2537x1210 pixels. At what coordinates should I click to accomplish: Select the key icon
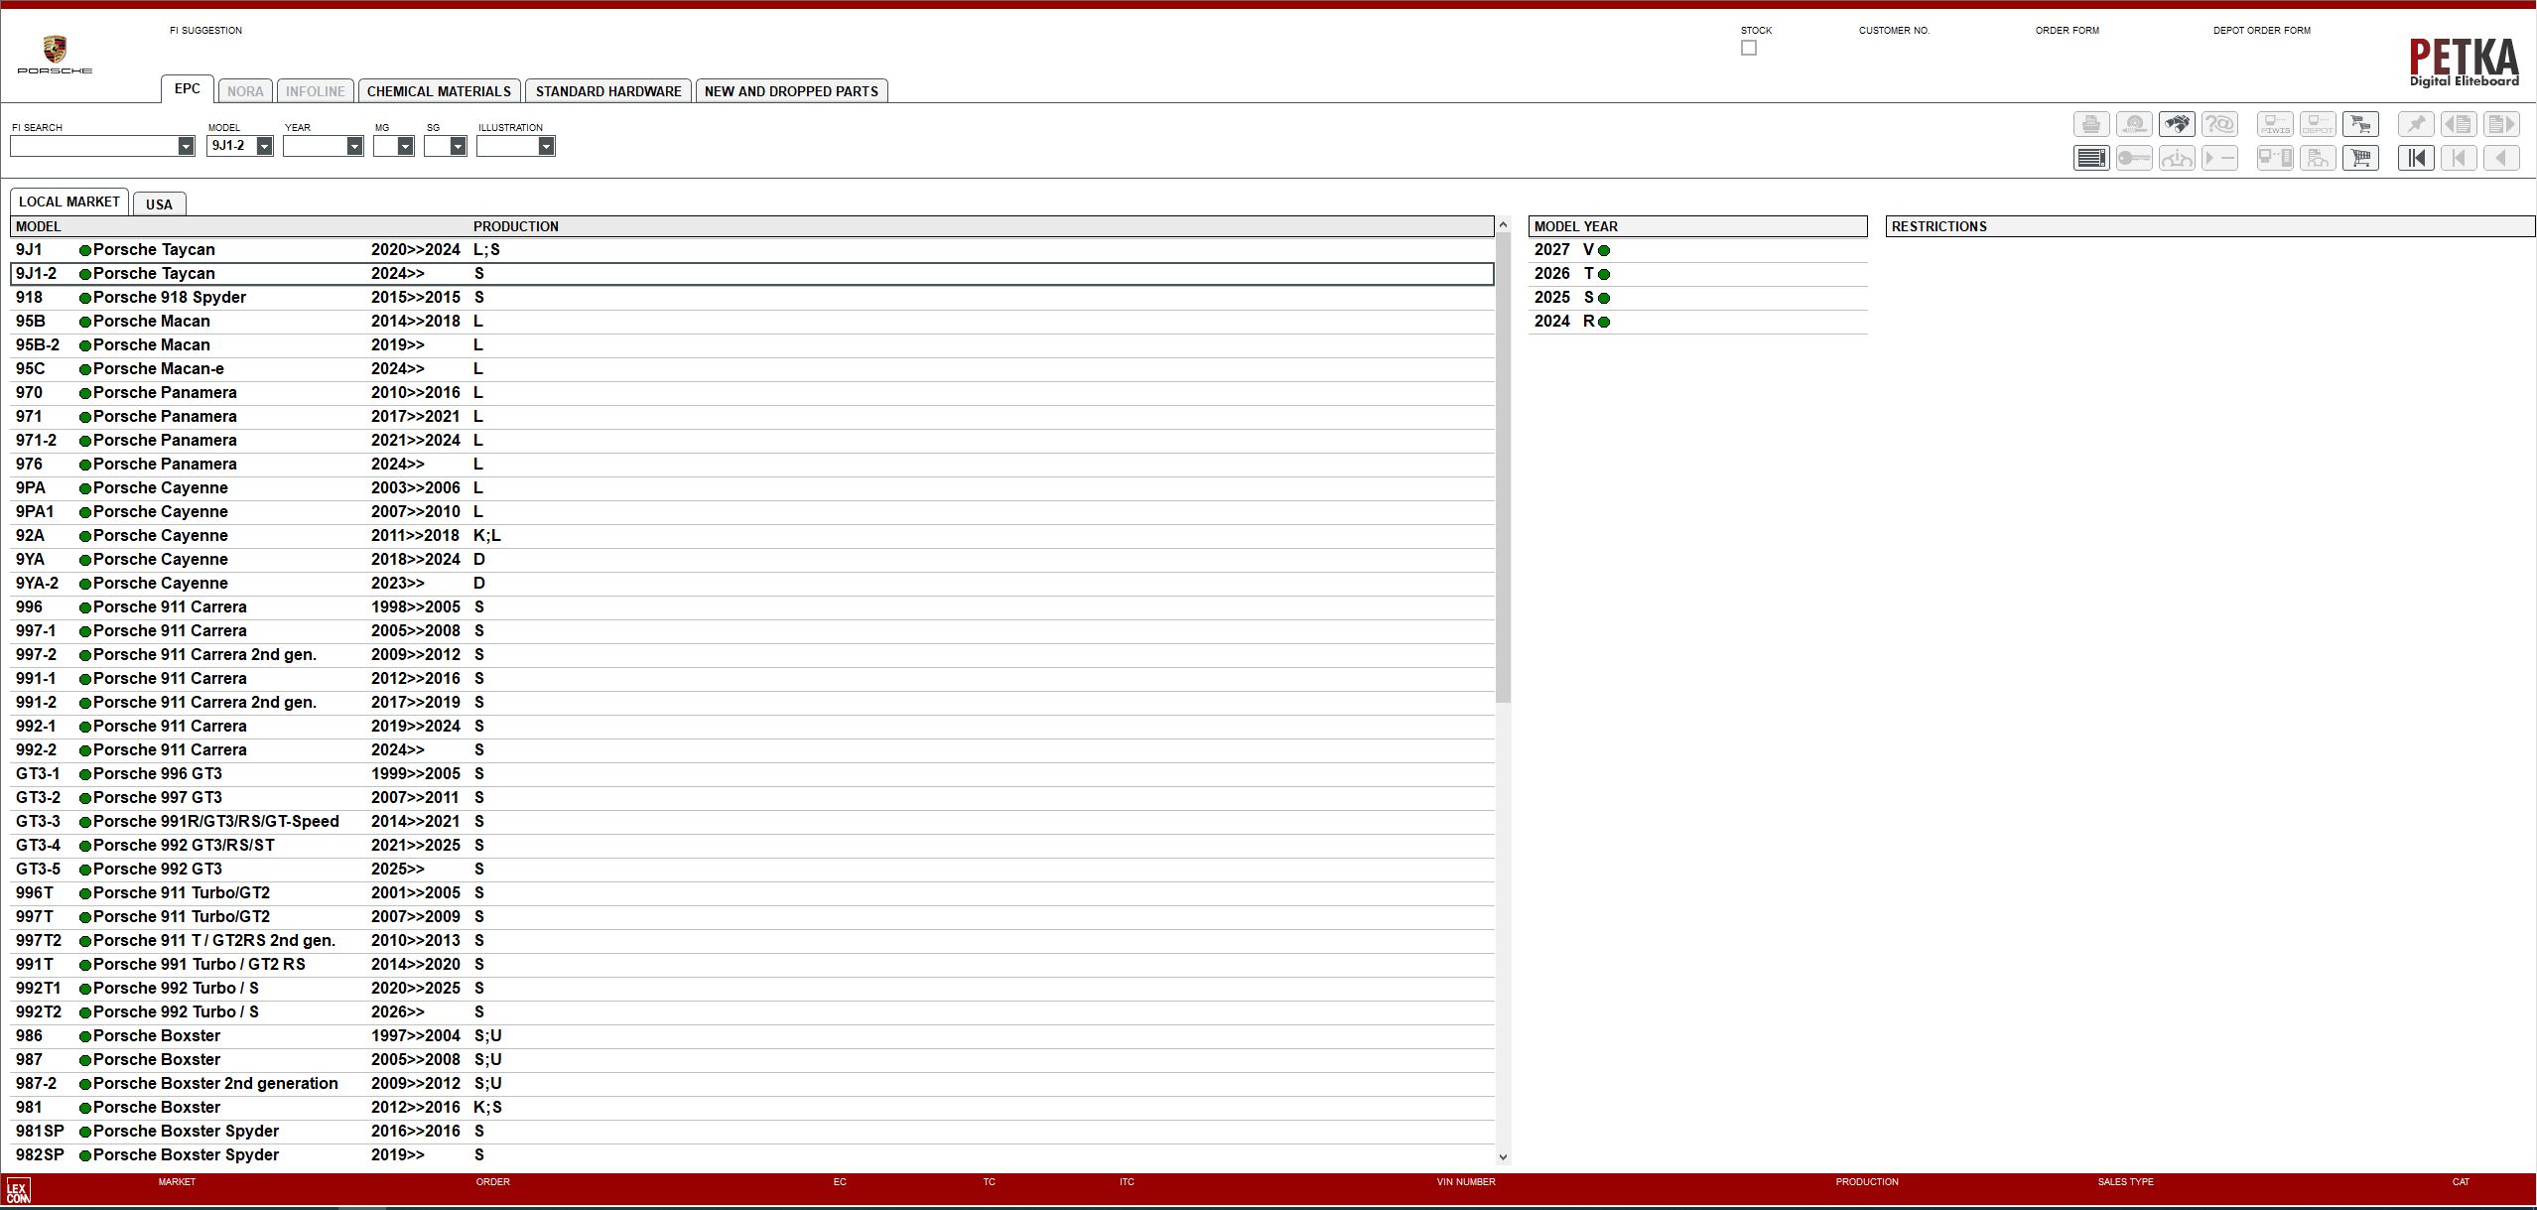tap(2134, 158)
